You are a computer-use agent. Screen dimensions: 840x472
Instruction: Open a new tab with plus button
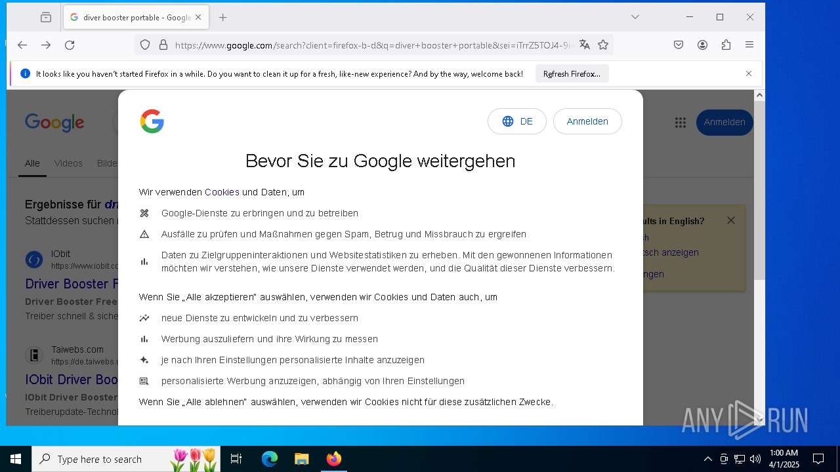(x=223, y=18)
